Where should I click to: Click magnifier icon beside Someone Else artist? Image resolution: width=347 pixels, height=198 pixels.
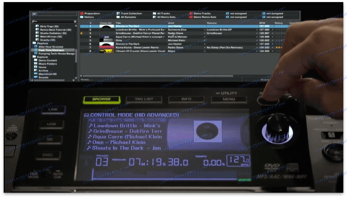205,30
